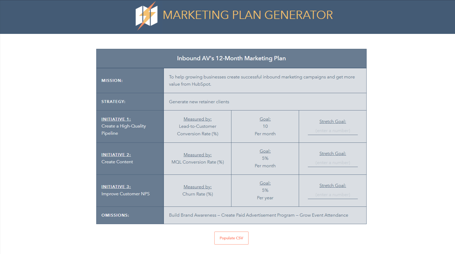Click the Marketing Plan Generator title
This screenshot has height=254, width=455.
tap(248, 15)
